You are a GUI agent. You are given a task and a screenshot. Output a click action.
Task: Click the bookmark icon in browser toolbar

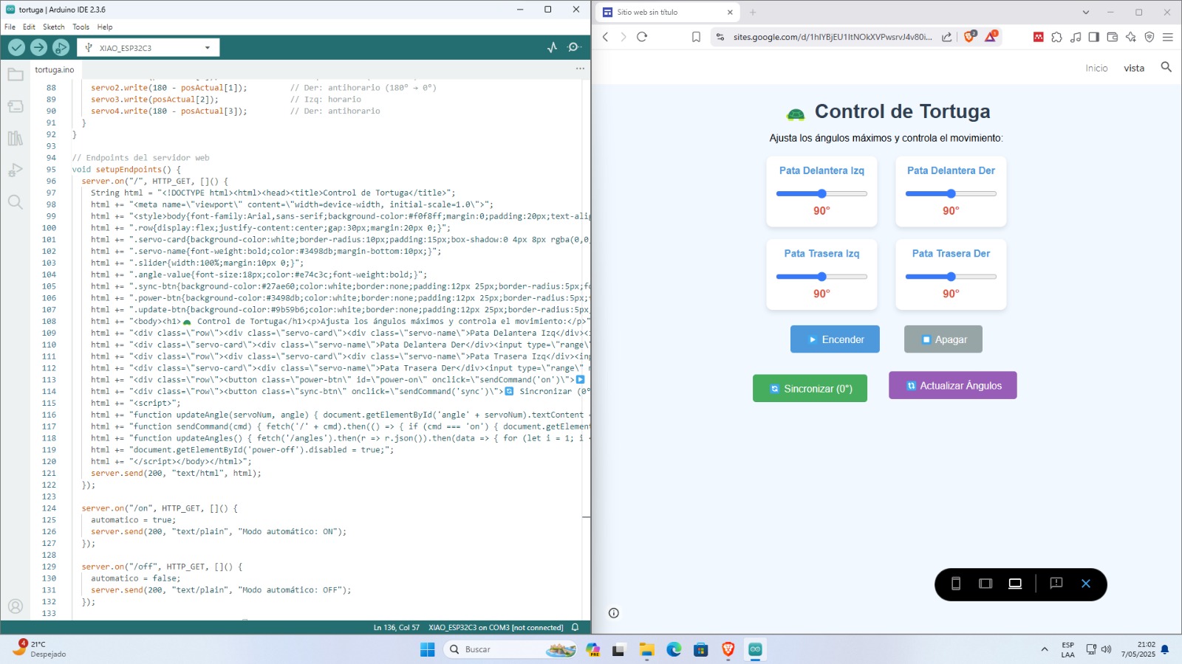pos(696,37)
